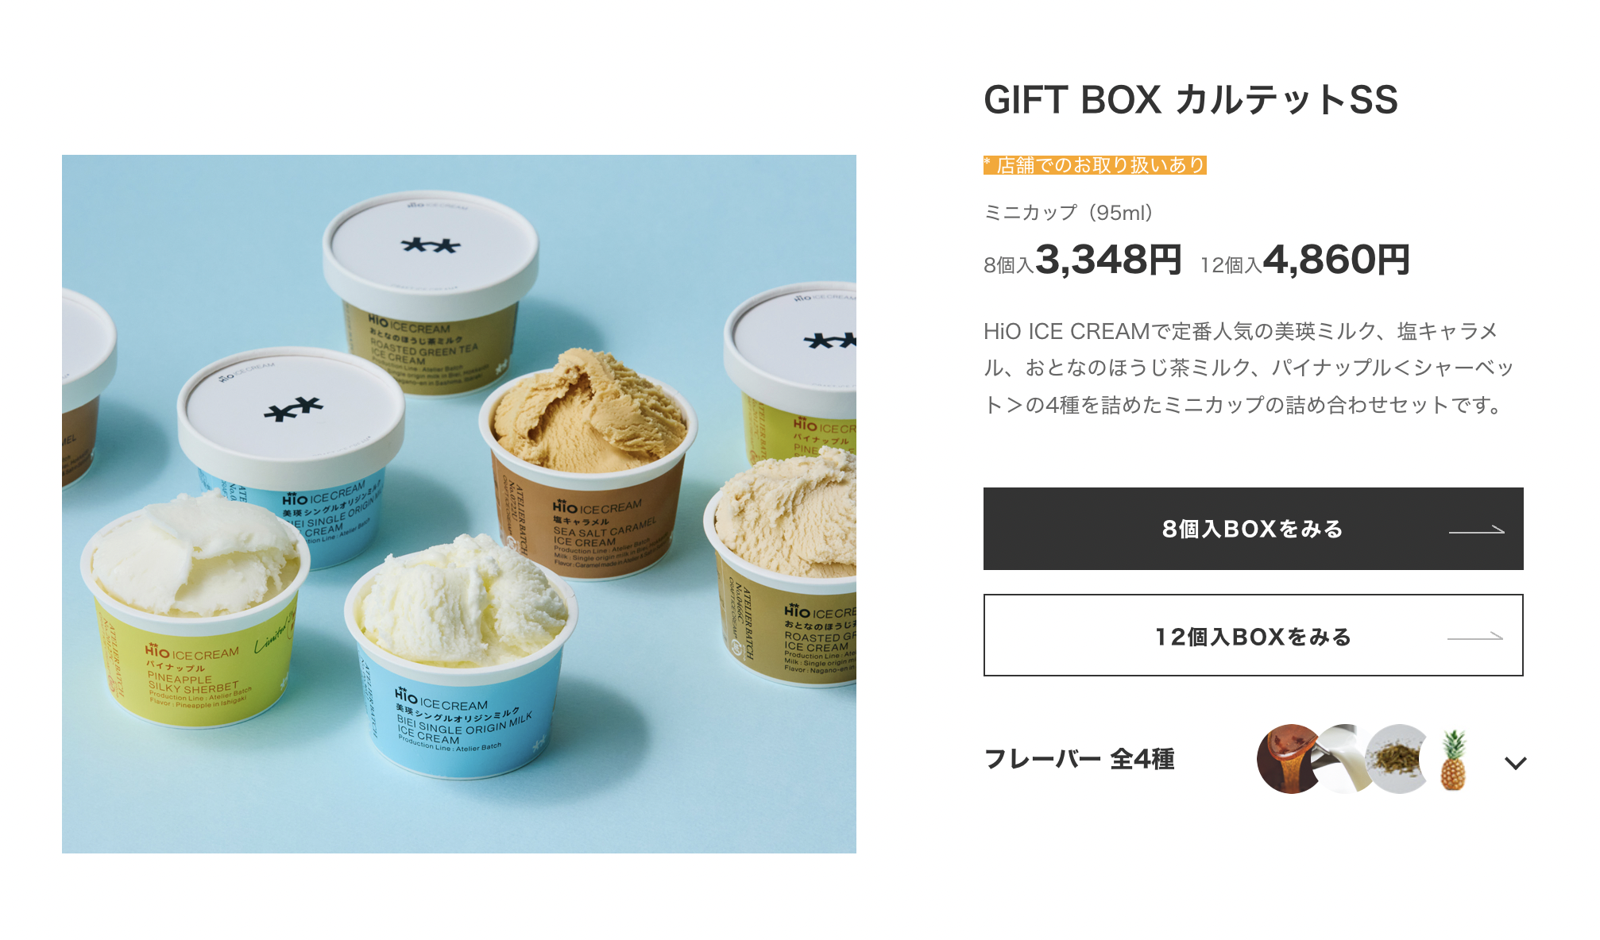Click the caramel flavor icon
Screen dimensions: 1600x940
point(1289,759)
